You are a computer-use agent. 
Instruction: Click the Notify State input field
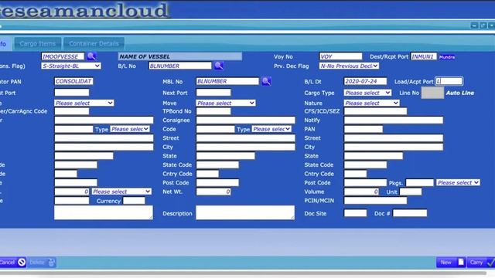pos(373,156)
